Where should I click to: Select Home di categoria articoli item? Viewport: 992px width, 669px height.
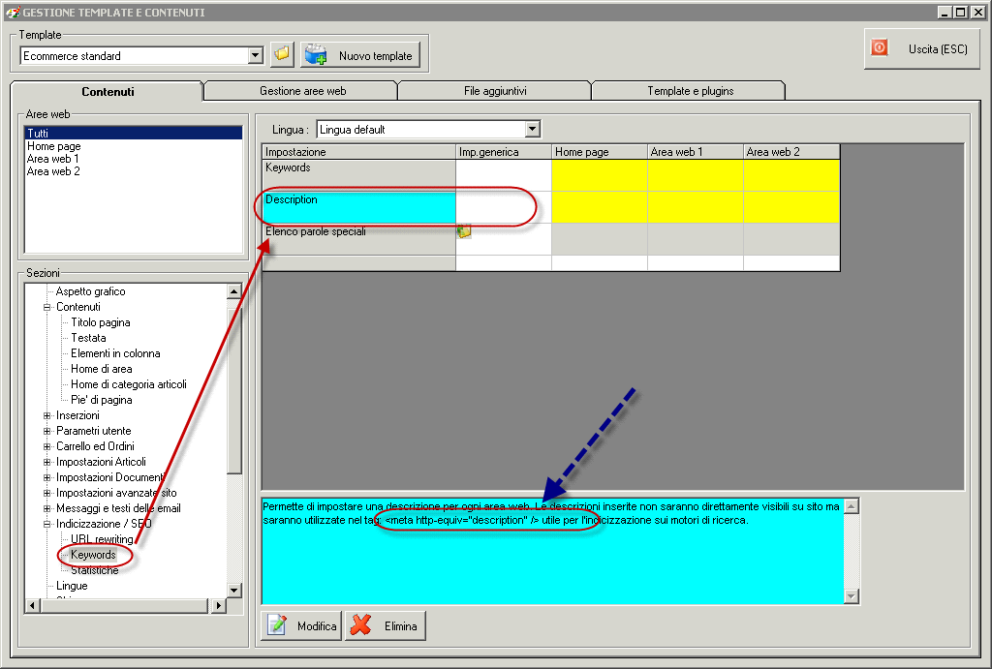coord(129,384)
